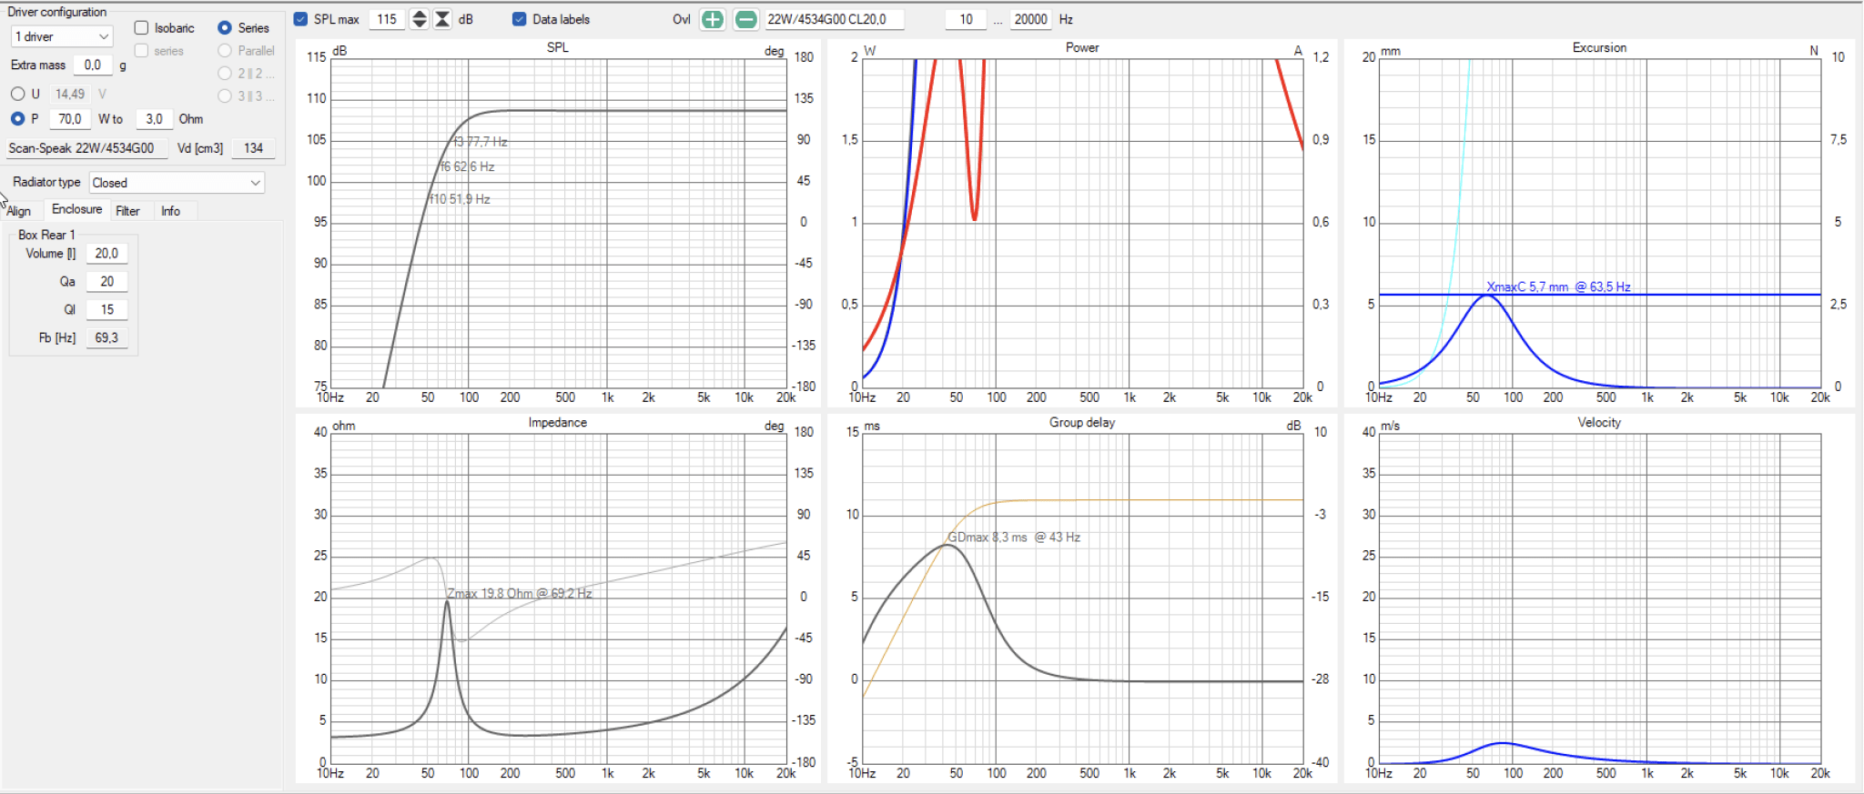
Task: Select the P power radio button
Action: click(17, 119)
